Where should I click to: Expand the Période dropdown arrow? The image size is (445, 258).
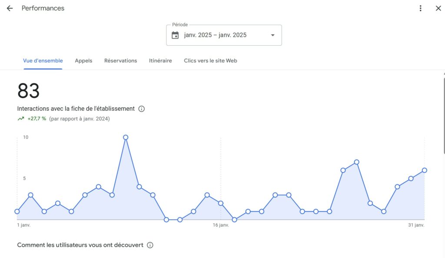(272, 35)
